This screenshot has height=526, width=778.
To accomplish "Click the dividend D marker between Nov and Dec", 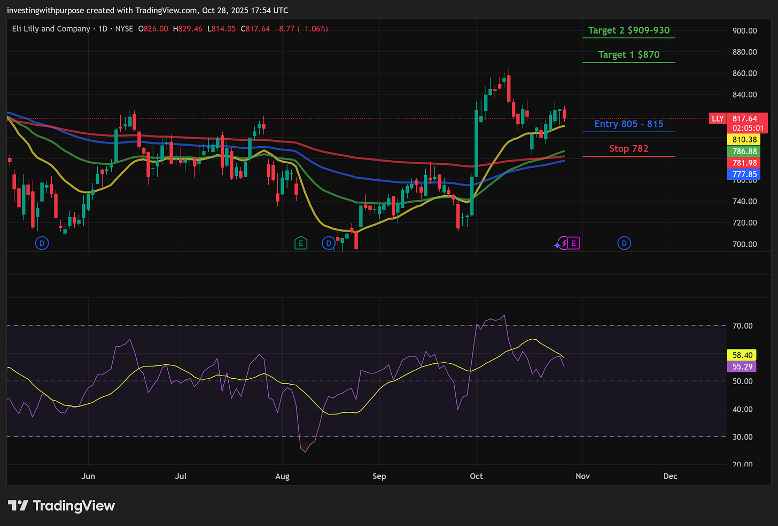I will tap(624, 243).
